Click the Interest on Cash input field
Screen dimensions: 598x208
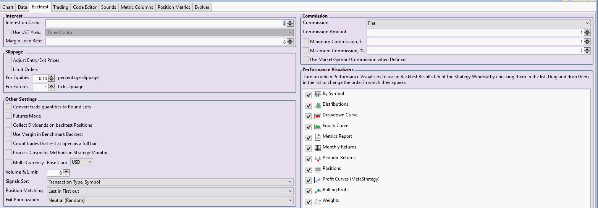click(x=164, y=23)
